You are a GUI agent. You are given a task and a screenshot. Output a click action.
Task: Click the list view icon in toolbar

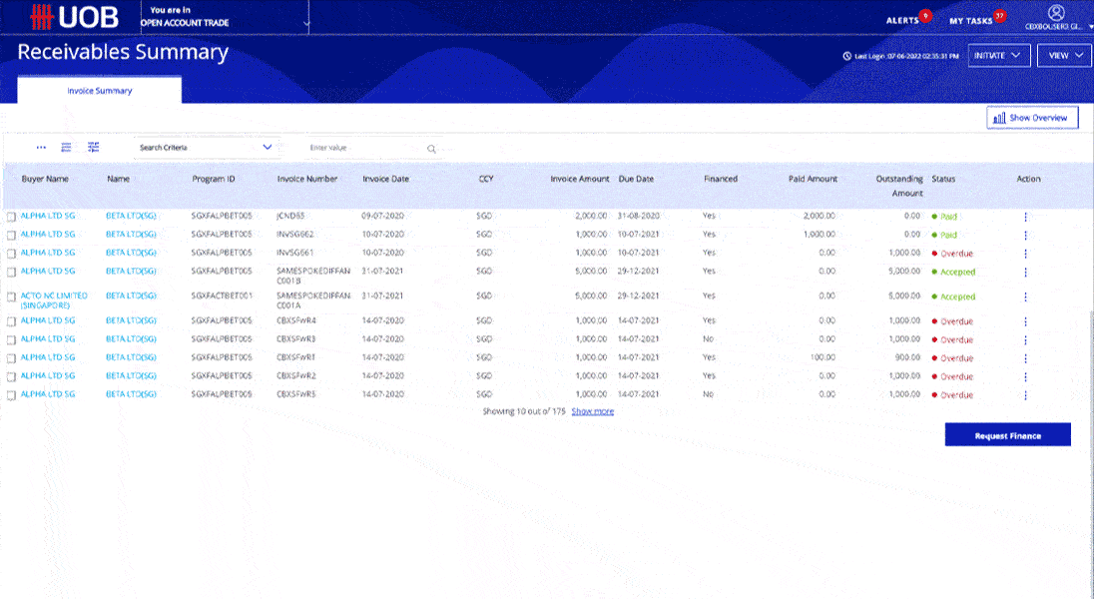click(x=67, y=148)
